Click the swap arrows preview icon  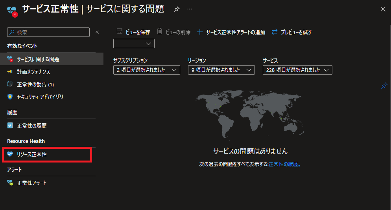[x=274, y=32]
